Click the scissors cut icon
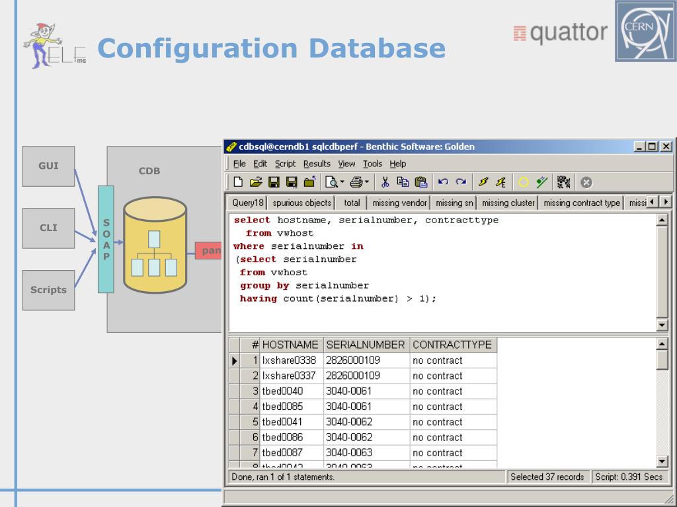677x507 pixels. [385, 182]
